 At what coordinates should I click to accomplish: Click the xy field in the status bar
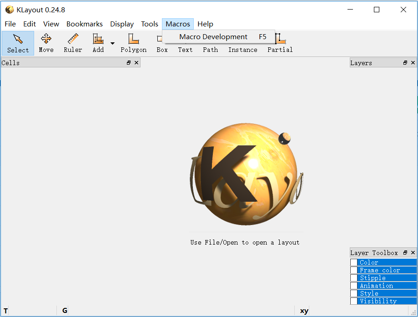303,310
